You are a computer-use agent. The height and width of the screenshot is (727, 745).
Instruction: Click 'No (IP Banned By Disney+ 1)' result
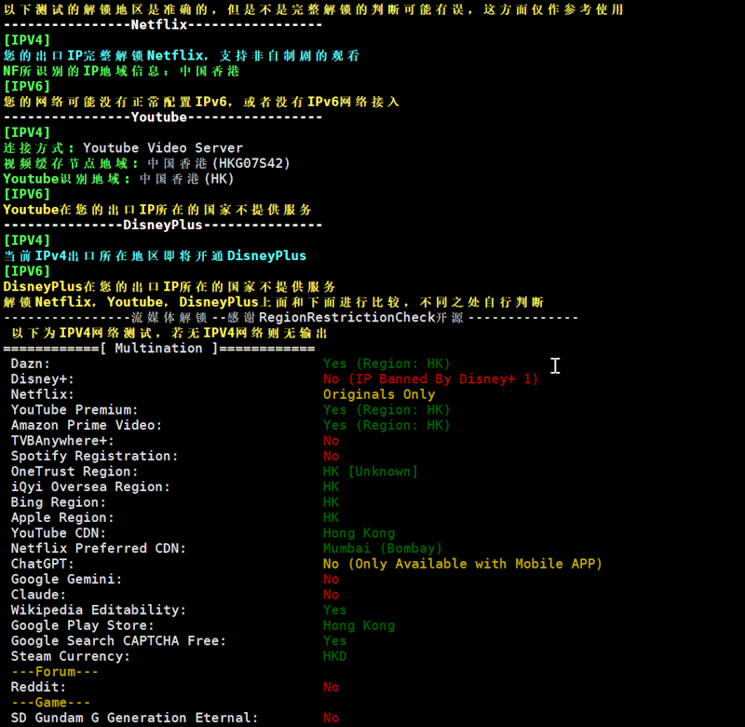[430, 379]
